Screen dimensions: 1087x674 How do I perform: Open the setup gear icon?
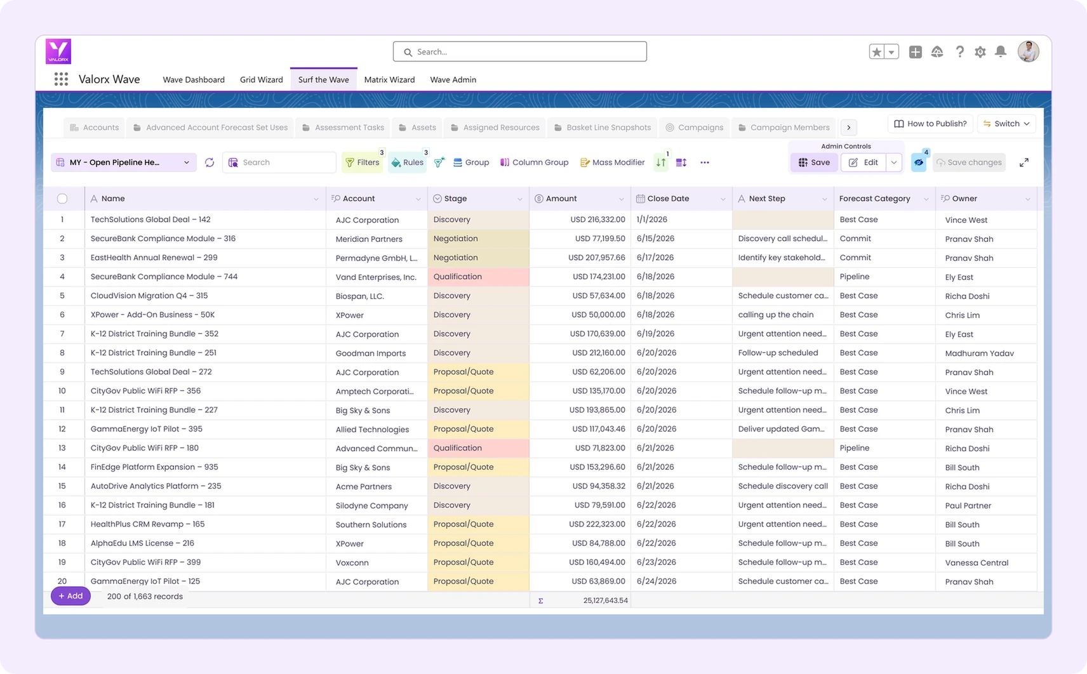[x=980, y=52]
